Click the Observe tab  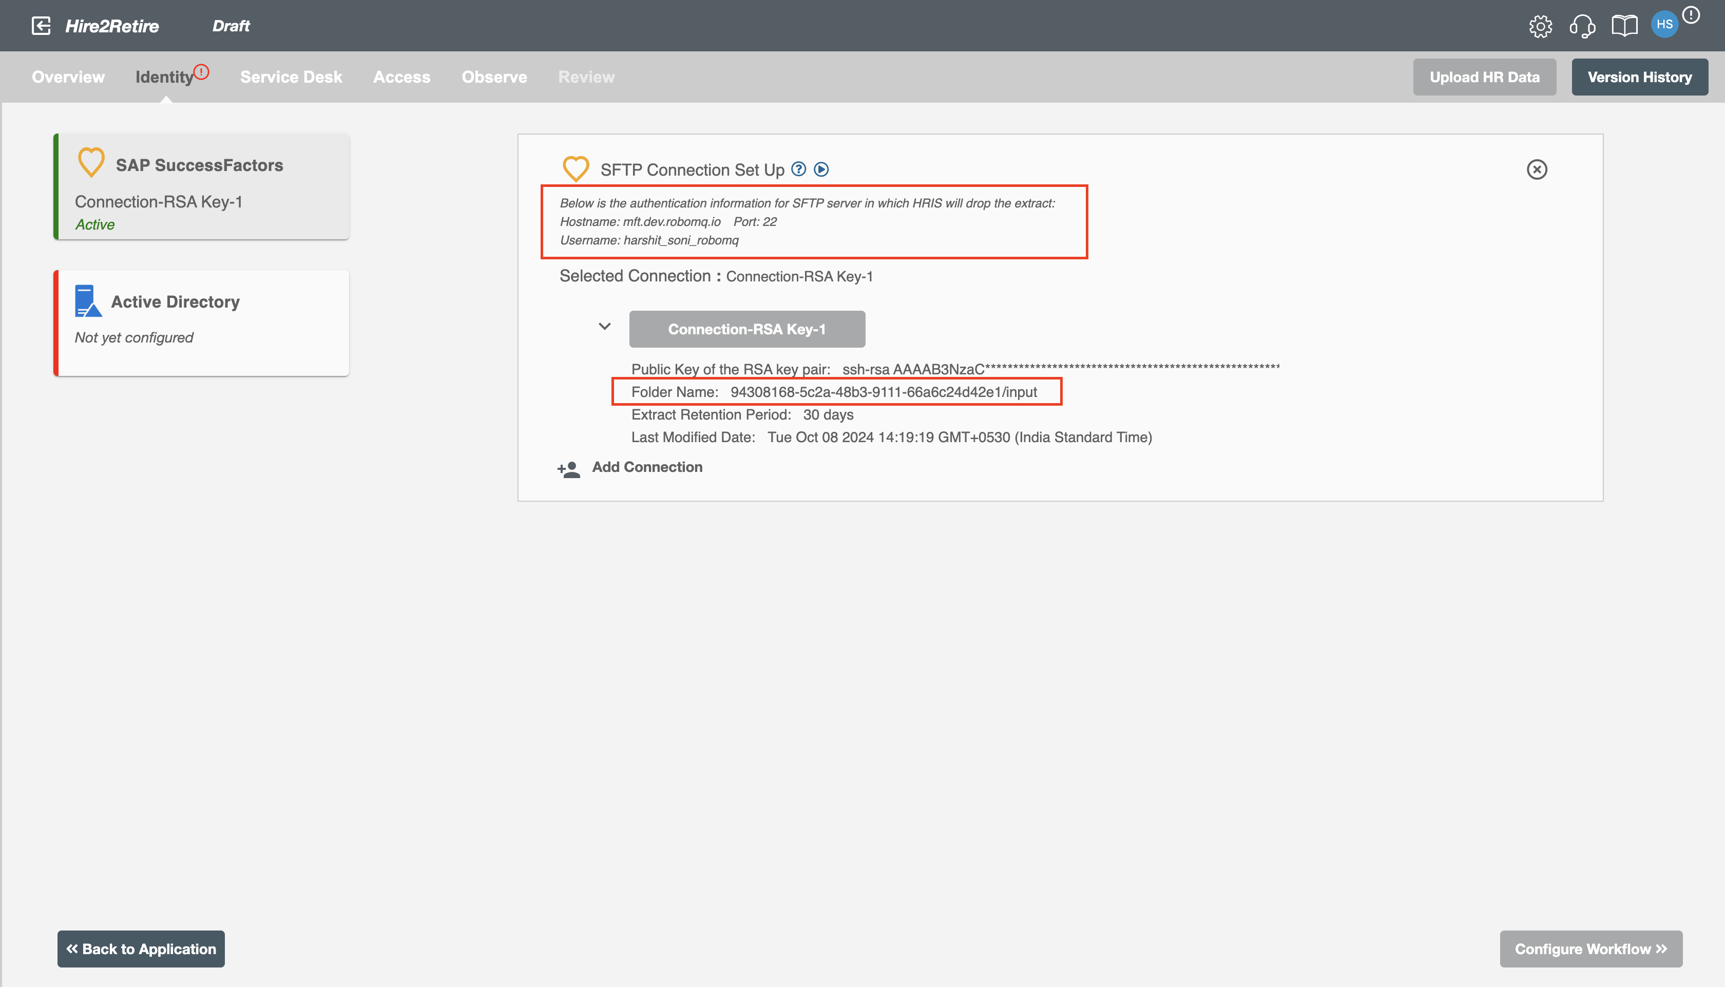(494, 76)
